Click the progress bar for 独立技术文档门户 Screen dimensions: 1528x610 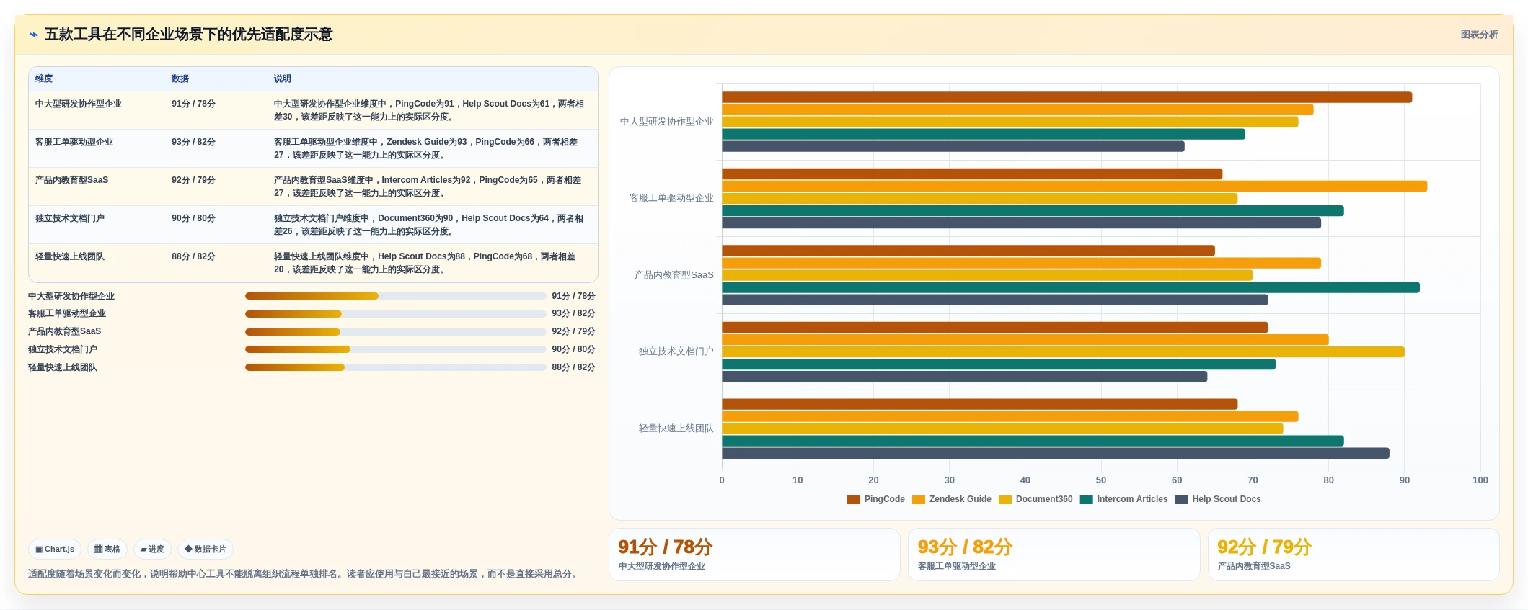[x=395, y=349]
